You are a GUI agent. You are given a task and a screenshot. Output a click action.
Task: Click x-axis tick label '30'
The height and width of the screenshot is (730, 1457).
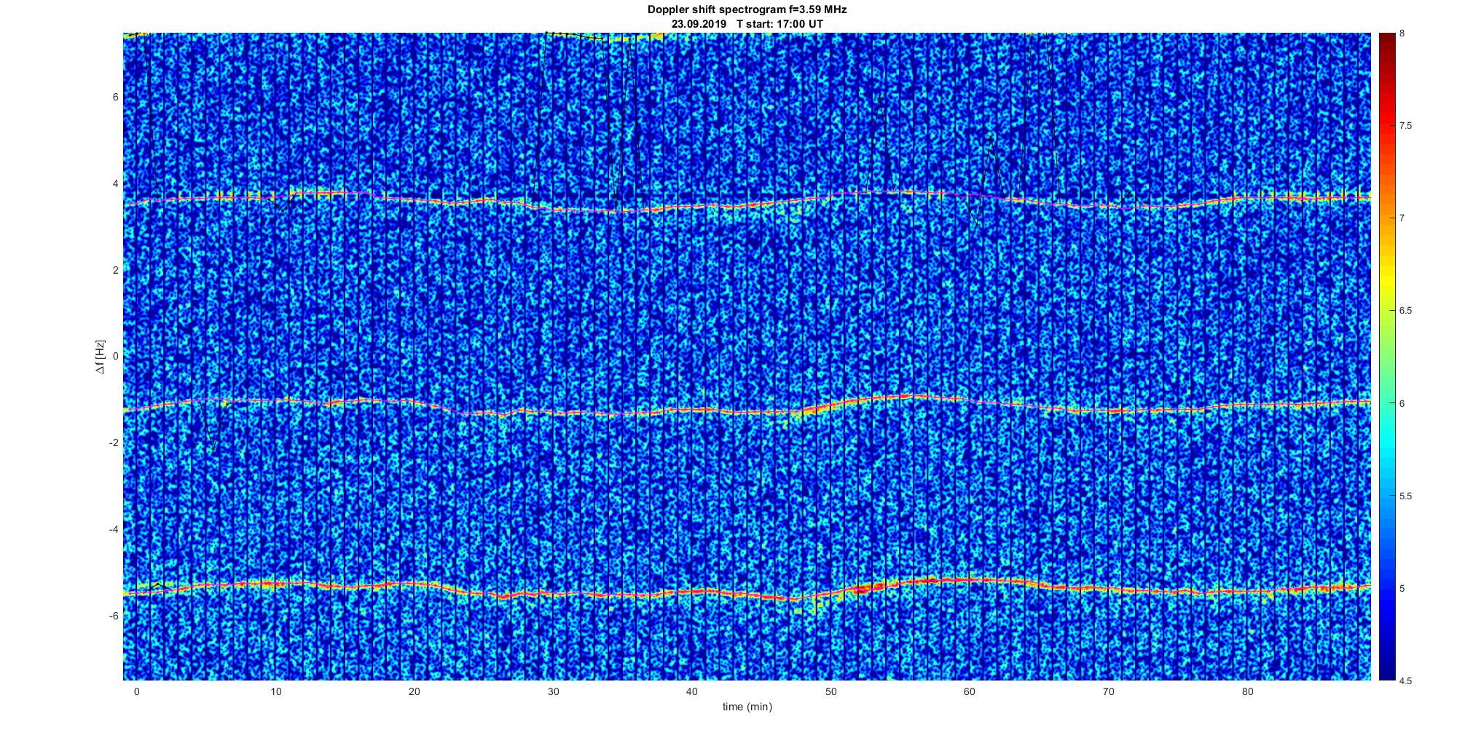coord(553,691)
